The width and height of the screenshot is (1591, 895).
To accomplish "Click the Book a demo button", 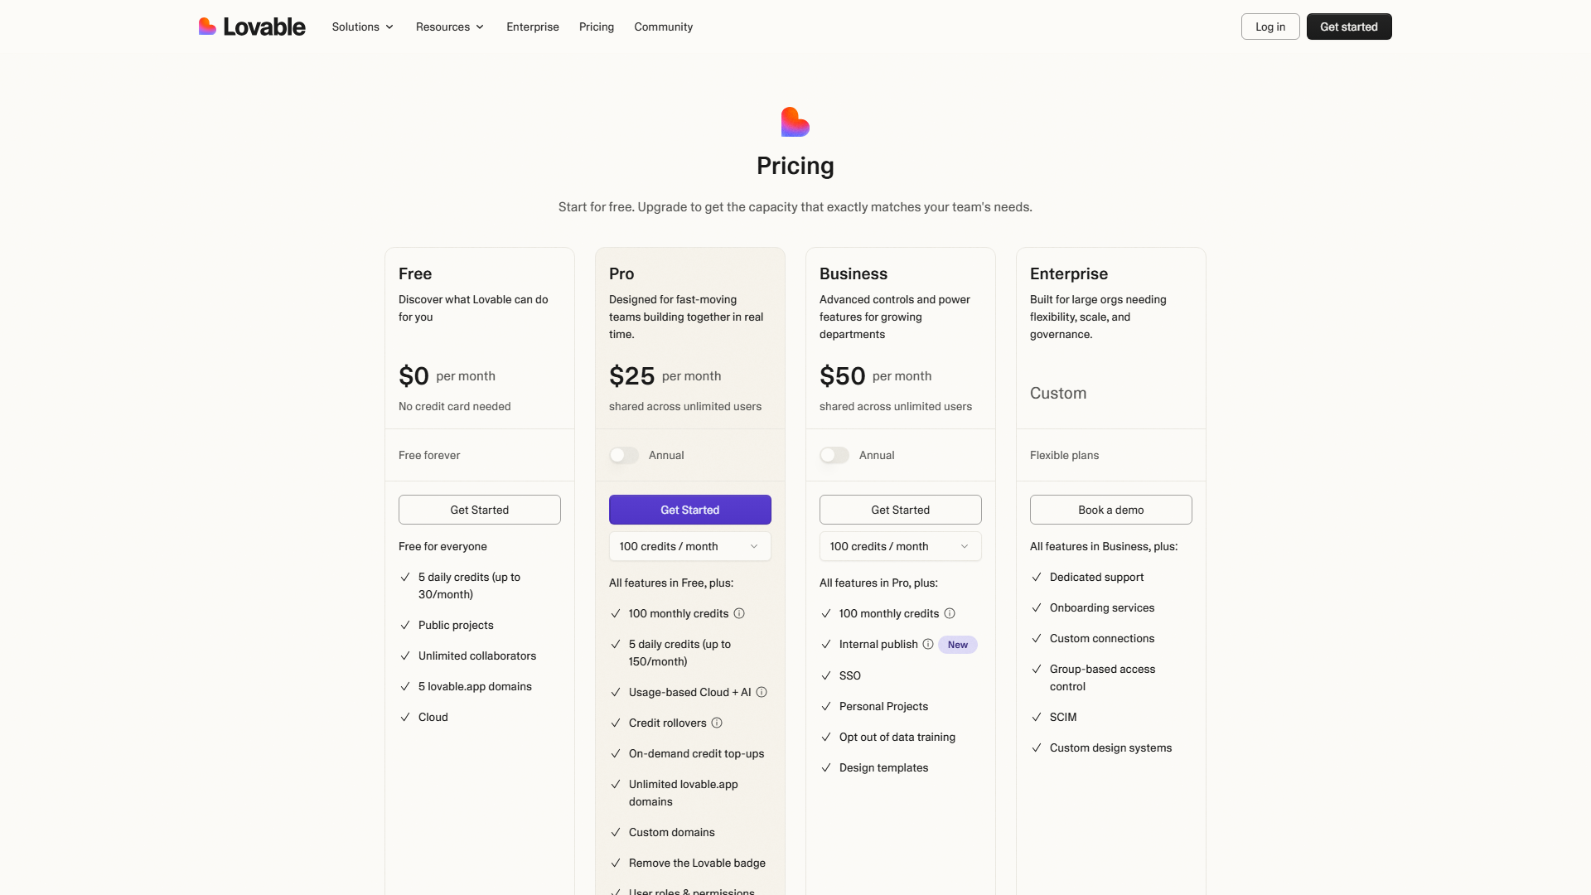I will (x=1110, y=510).
